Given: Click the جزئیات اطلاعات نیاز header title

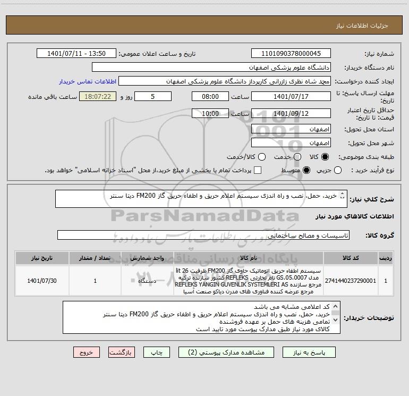Looking at the screenshot, I should [362, 26].
